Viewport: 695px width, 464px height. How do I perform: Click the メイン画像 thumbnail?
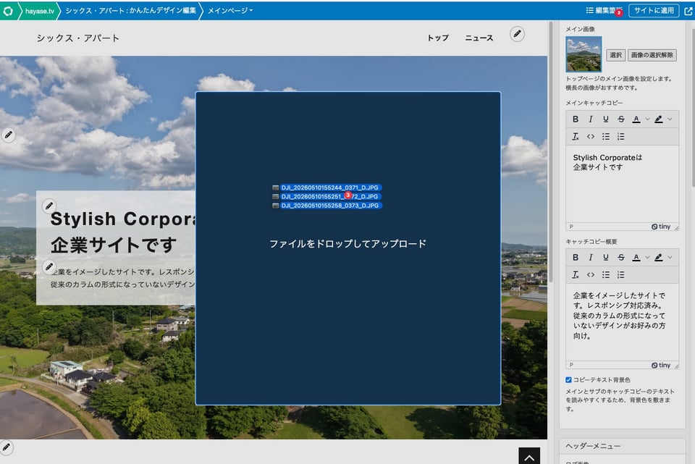[584, 54]
